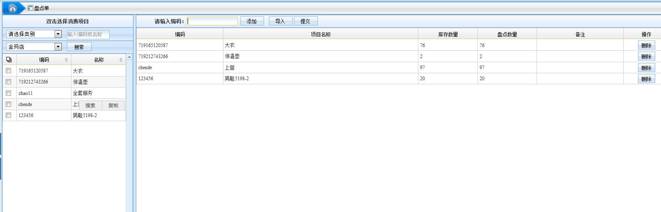Image resolution: width=661 pixels, height=212 pixels.
Task: Expand the 金玛店 store dropdown
Action: [x=58, y=47]
